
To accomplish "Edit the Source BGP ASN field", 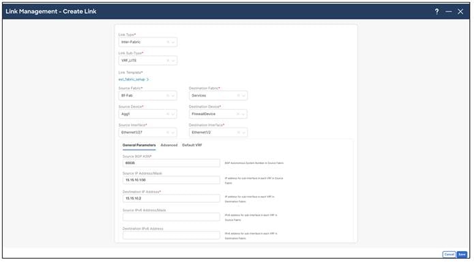I will point(171,163).
